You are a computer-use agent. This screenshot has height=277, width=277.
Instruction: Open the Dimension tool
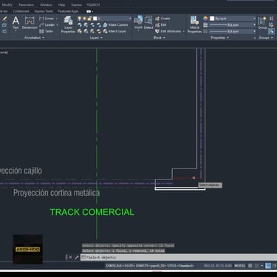click(30, 24)
